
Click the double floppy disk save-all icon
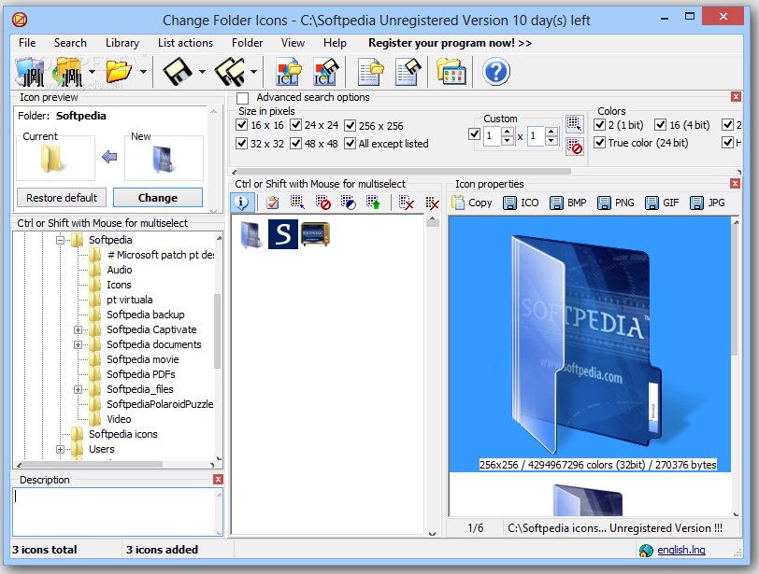click(x=229, y=72)
